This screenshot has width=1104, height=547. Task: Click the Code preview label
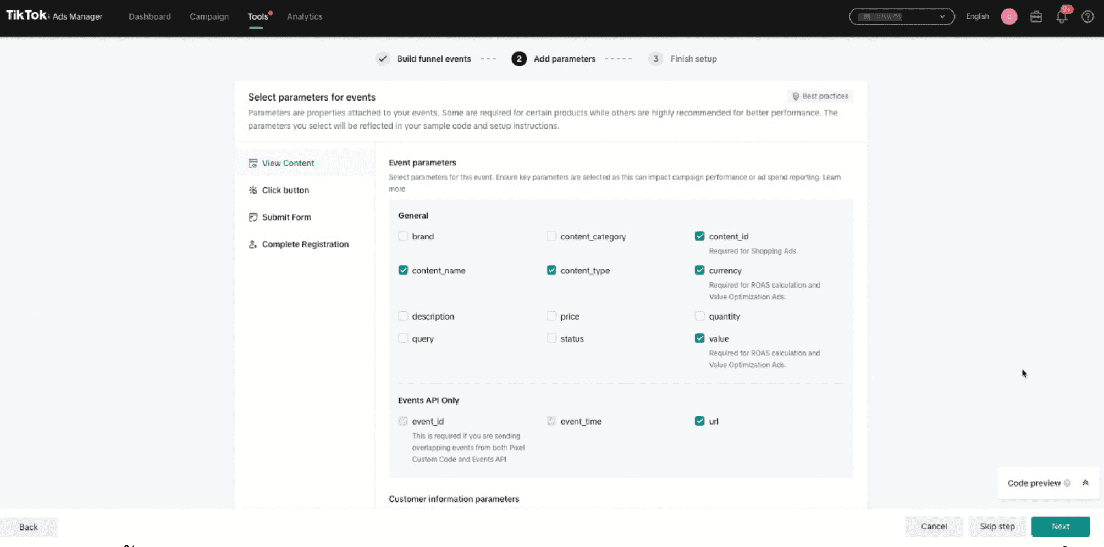coord(1034,483)
